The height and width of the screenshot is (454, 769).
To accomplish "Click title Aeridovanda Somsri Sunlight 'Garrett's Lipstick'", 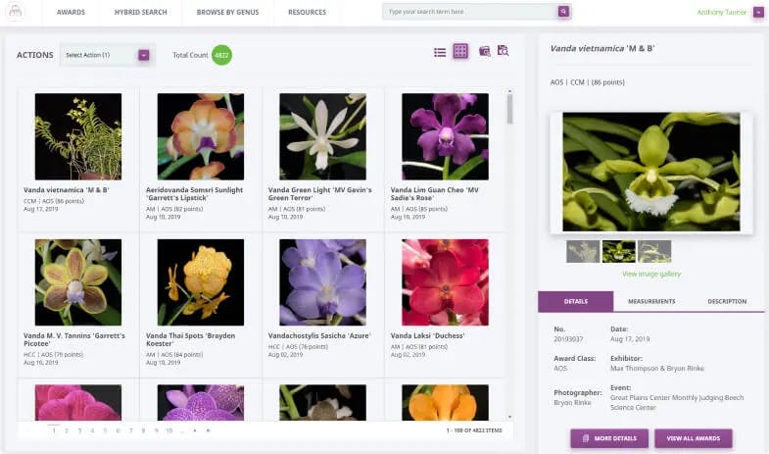I will tap(194, 194).
